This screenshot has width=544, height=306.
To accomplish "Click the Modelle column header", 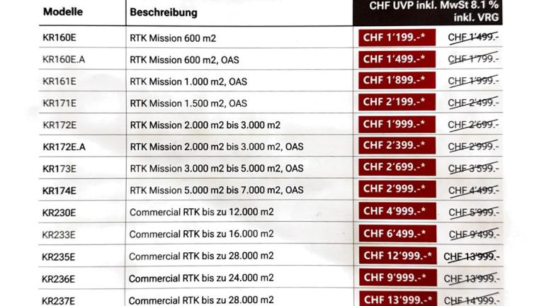I will coord(63,12).
